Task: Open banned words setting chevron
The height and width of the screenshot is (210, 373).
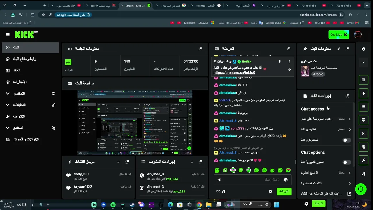Action: [x=349, y=183]
